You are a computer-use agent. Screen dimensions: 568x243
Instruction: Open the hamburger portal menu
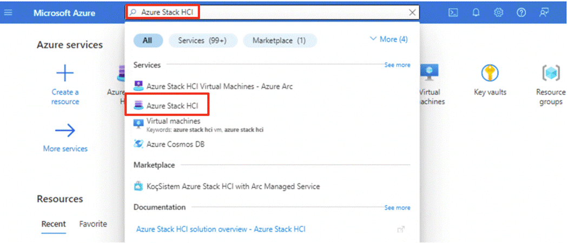[x=8, y=12]
